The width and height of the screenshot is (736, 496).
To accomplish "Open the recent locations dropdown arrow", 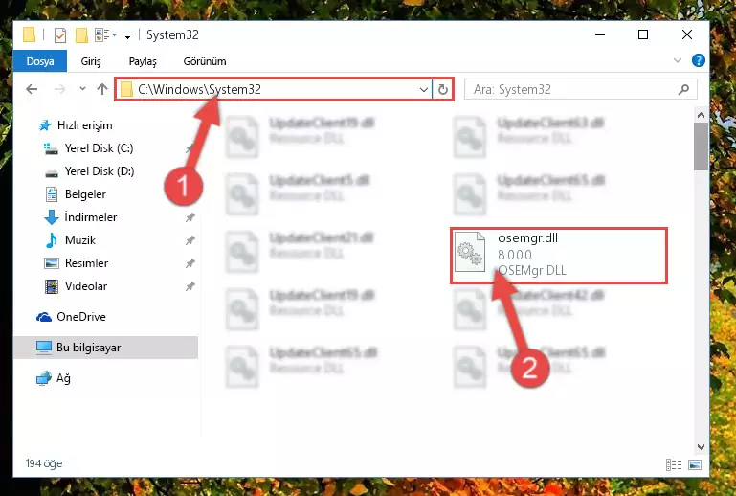I will (82, 88).
